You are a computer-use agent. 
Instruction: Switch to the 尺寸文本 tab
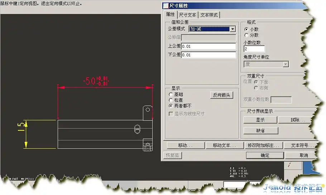[188, 15]
